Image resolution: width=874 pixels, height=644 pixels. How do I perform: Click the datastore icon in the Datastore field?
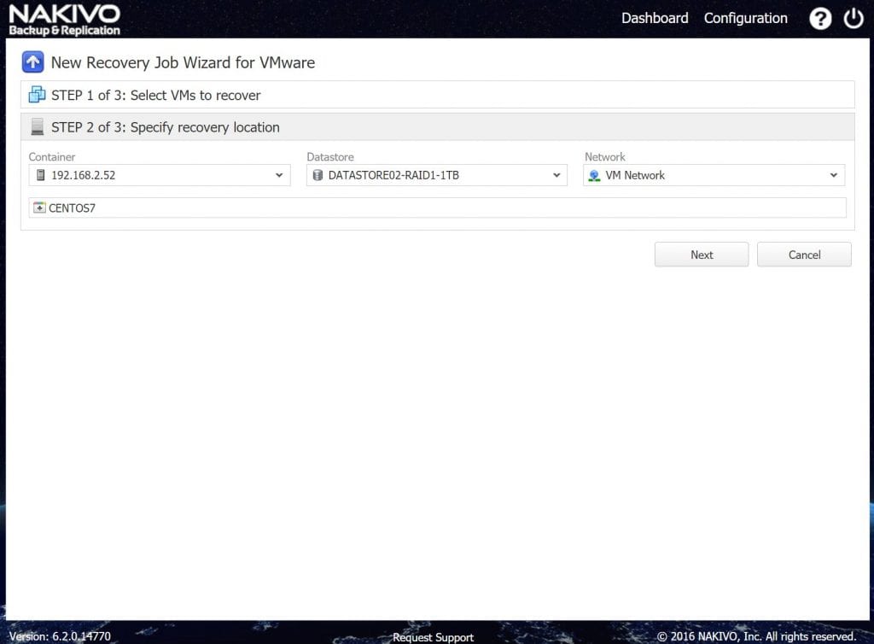click(318, 175)
